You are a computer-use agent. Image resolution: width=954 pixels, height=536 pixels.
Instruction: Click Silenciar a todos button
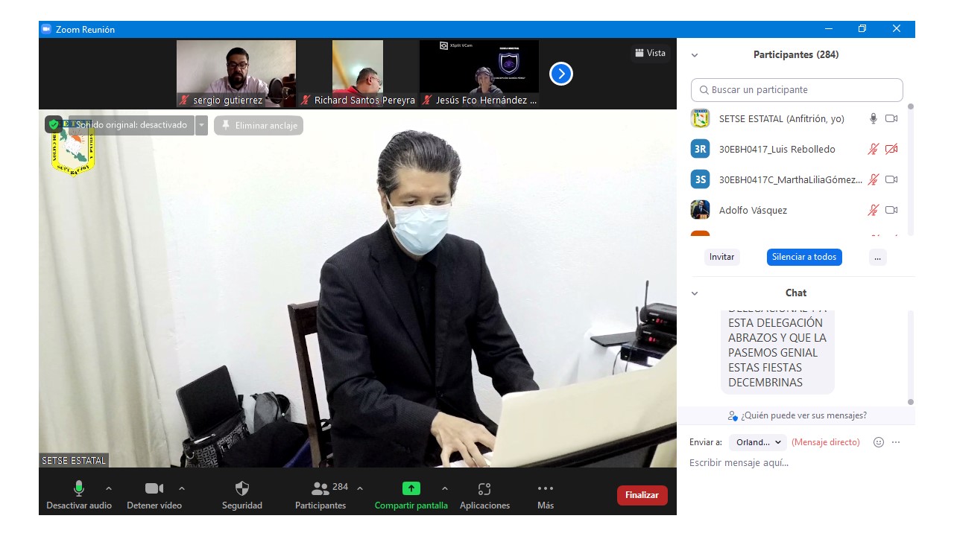point(804,257)
